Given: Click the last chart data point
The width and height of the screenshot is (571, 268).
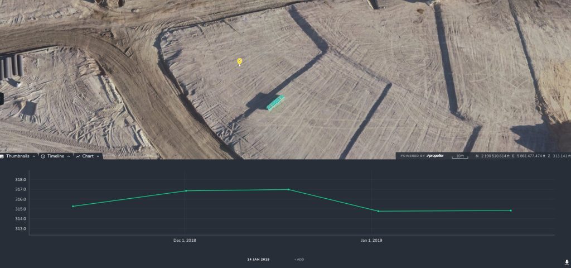Looking at the screenshot, I should tap(511, 210).
